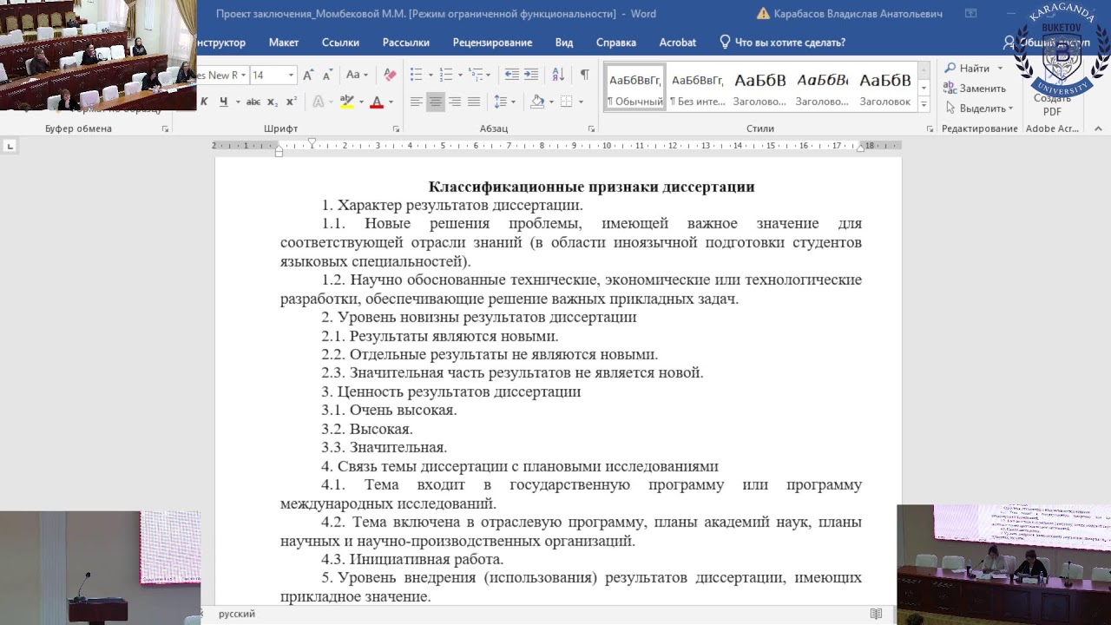Decrease paragraph indent

click(512, 75)
